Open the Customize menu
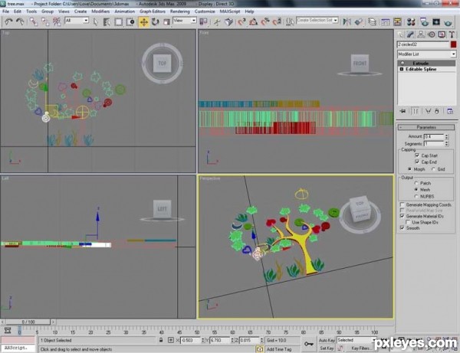Screen dimensions: 460x353 [x=205, y=11]
